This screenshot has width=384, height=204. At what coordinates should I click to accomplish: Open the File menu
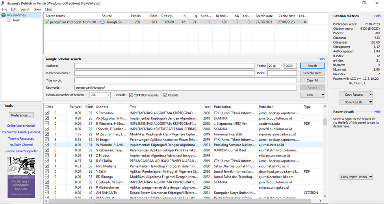pyautogui.click(x=4, y=9)
